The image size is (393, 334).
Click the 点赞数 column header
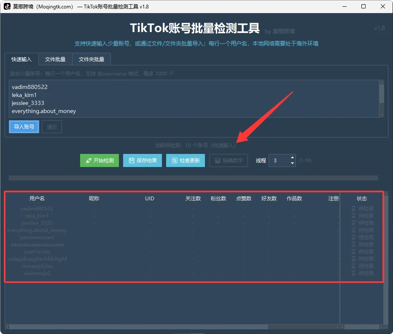click(x=244, y=198)
